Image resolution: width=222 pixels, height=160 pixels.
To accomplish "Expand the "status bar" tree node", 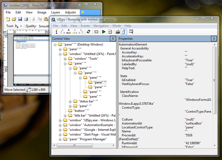I will click(x=70, y=102).
